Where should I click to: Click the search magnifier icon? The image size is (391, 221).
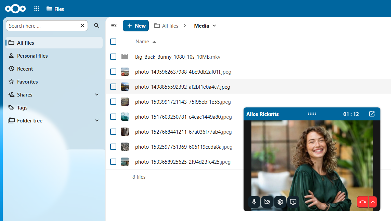point(97,26)
